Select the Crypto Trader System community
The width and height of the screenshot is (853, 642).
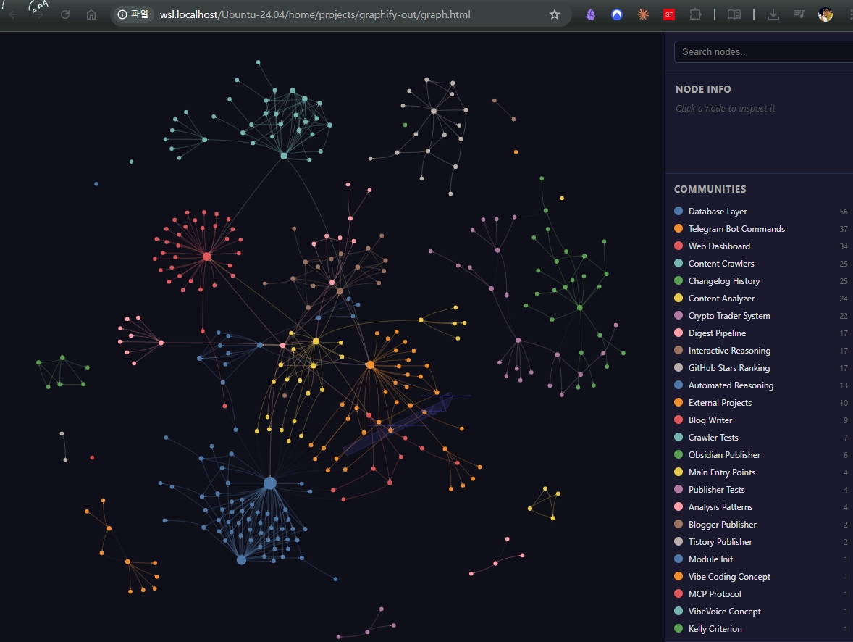click(x=760, y=316)
